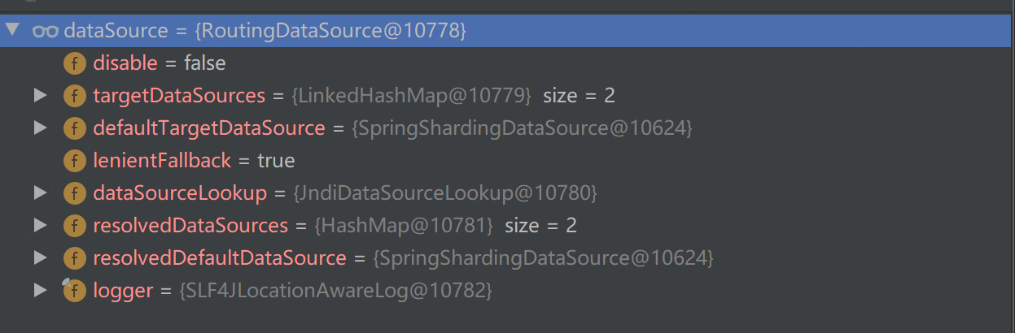Click the field icon next to targetDataSources
Viewport: 1015px width, 333px height.
pos(75,96)
